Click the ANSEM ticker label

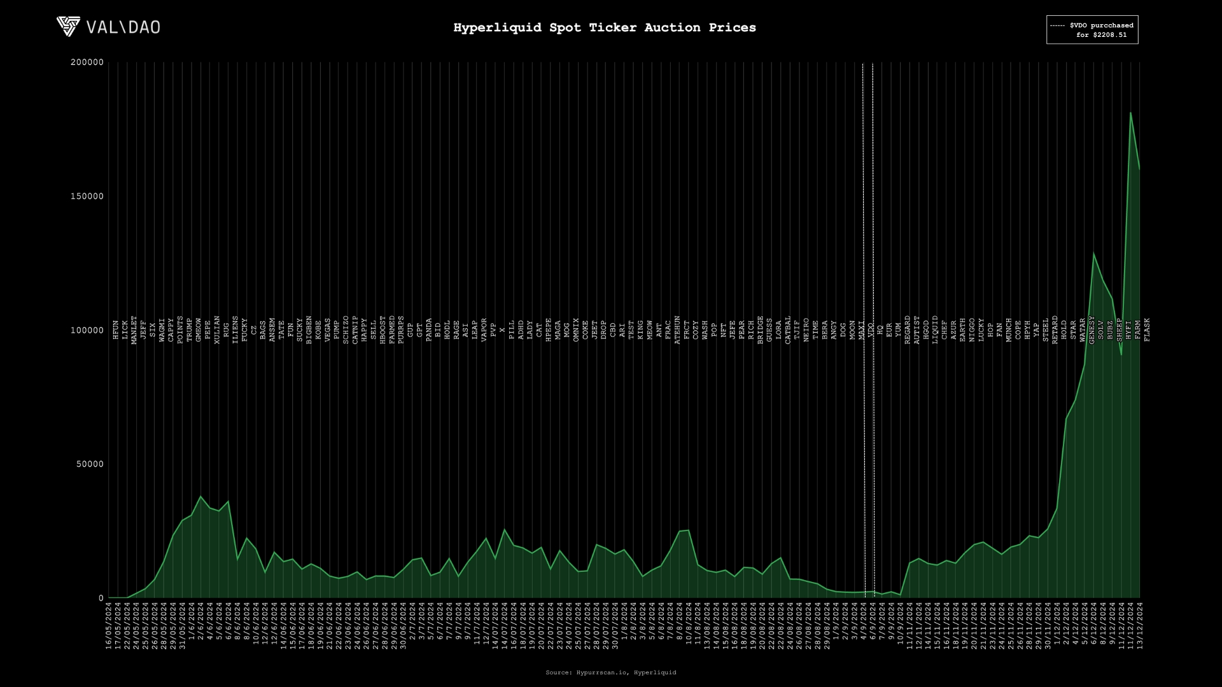coord(272,330)
